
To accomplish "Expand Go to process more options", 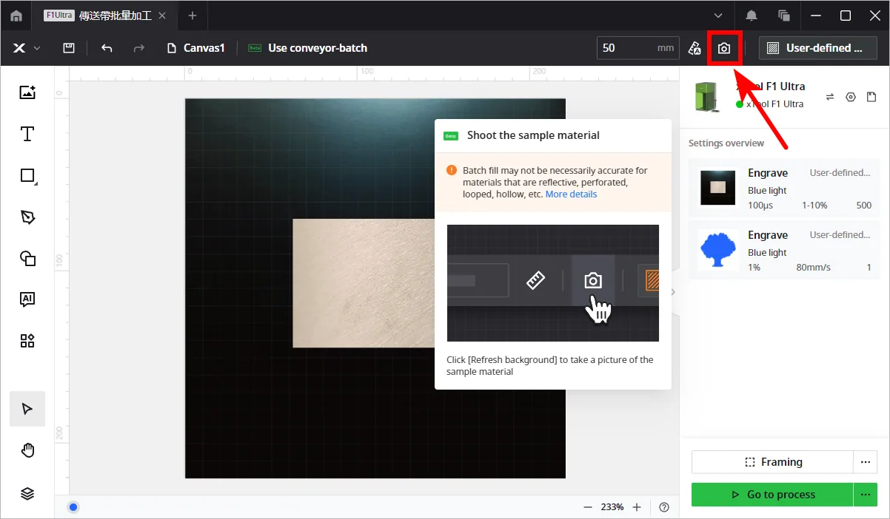I will [x=865, y=495].
